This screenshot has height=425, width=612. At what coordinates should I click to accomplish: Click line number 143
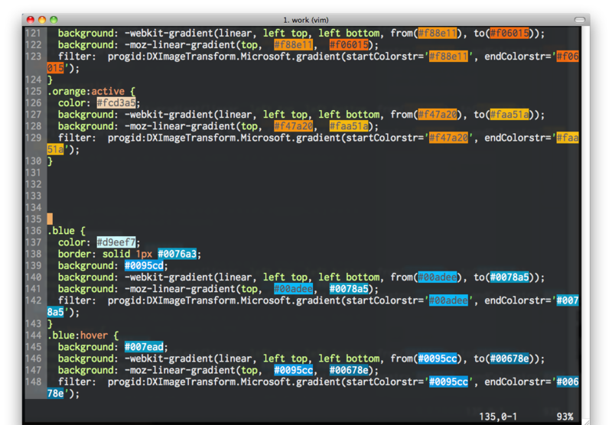(34, 324)
